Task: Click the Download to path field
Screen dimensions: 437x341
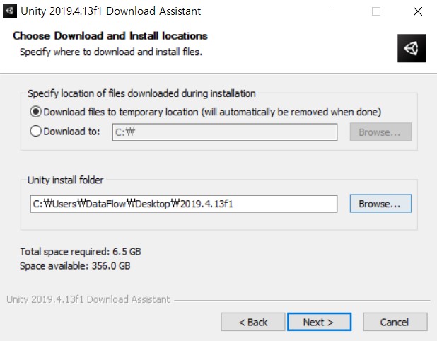Action: click(x=225, y=132)
